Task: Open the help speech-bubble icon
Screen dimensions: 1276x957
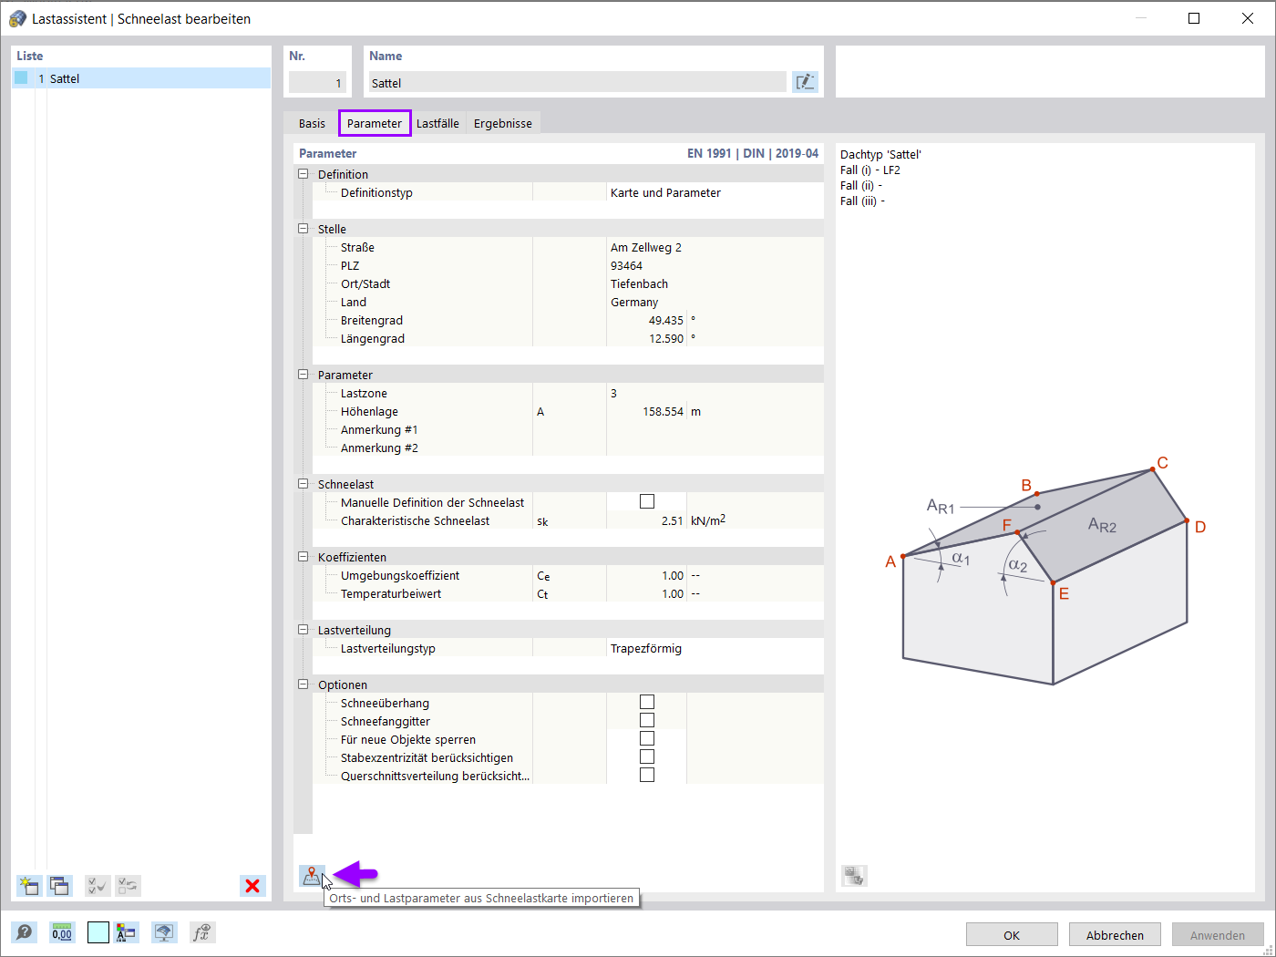Action: 25,932
